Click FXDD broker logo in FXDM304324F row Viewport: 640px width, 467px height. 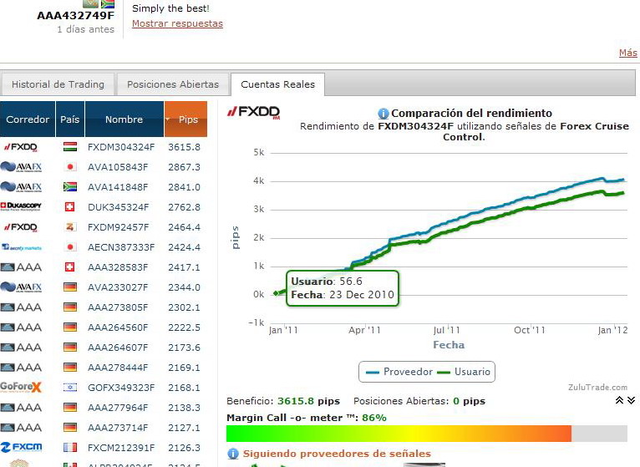20,147
